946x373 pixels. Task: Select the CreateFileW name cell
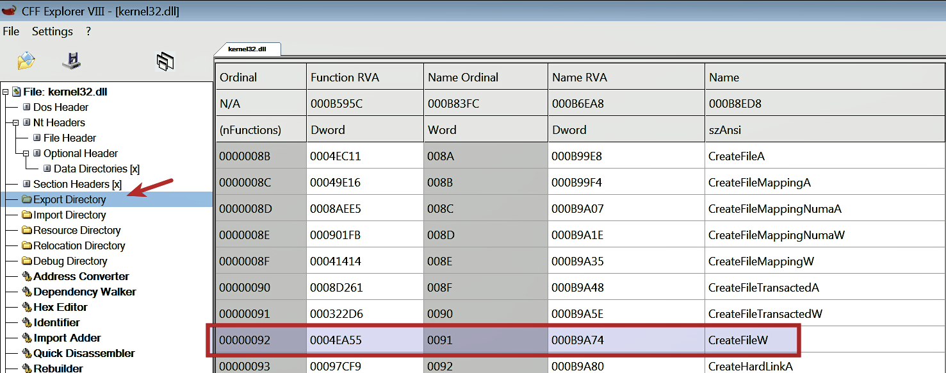click(825, 340)
